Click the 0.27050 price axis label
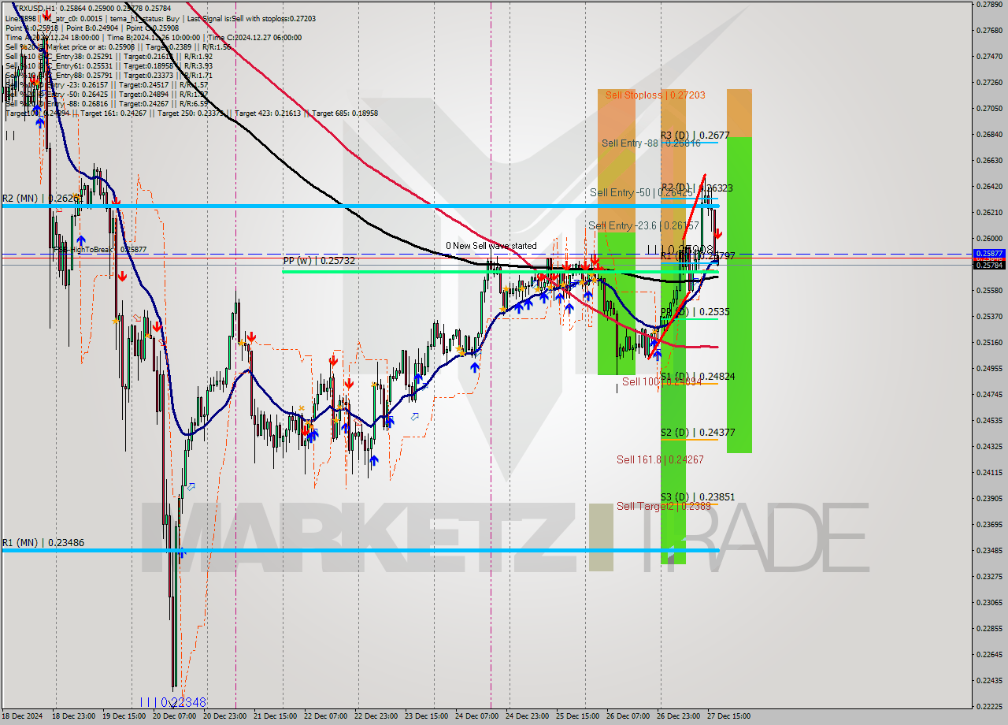 990,109
